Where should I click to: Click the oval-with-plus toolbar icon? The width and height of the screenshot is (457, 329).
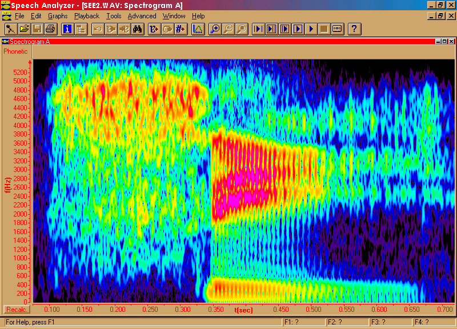pos(167,29)
